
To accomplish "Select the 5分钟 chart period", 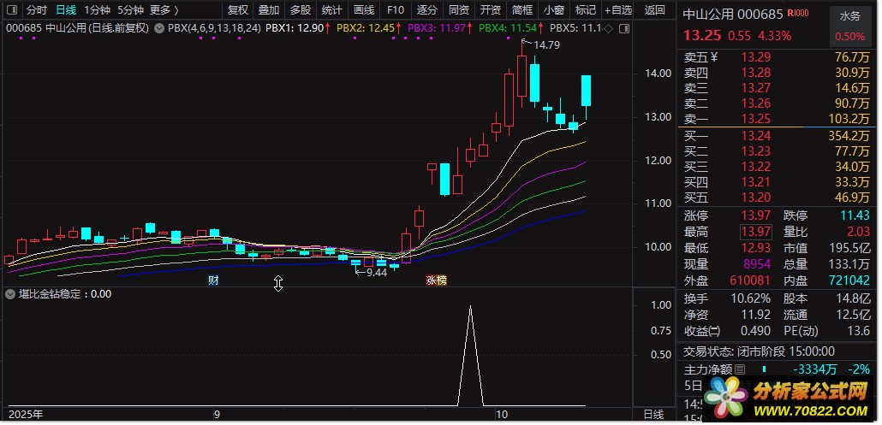I will (x=130, y=10).
